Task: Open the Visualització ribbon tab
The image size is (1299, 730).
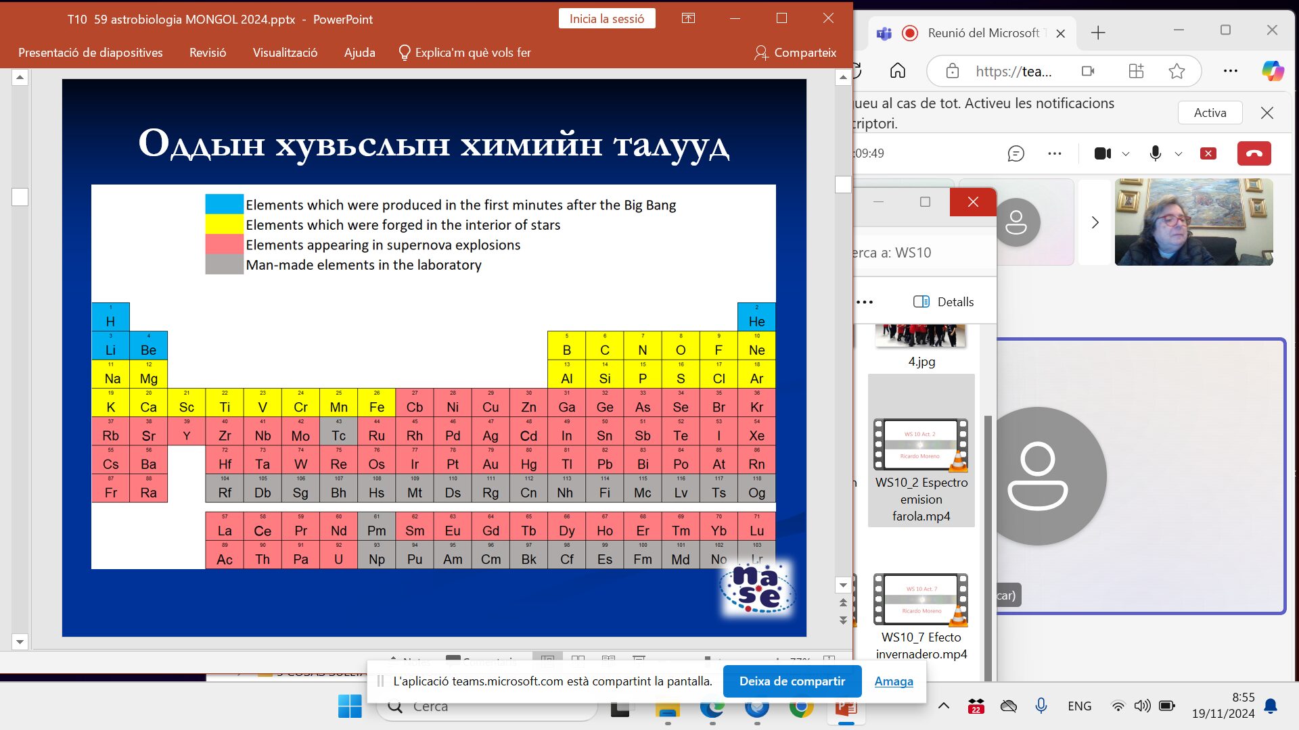Action: point(285,53)
